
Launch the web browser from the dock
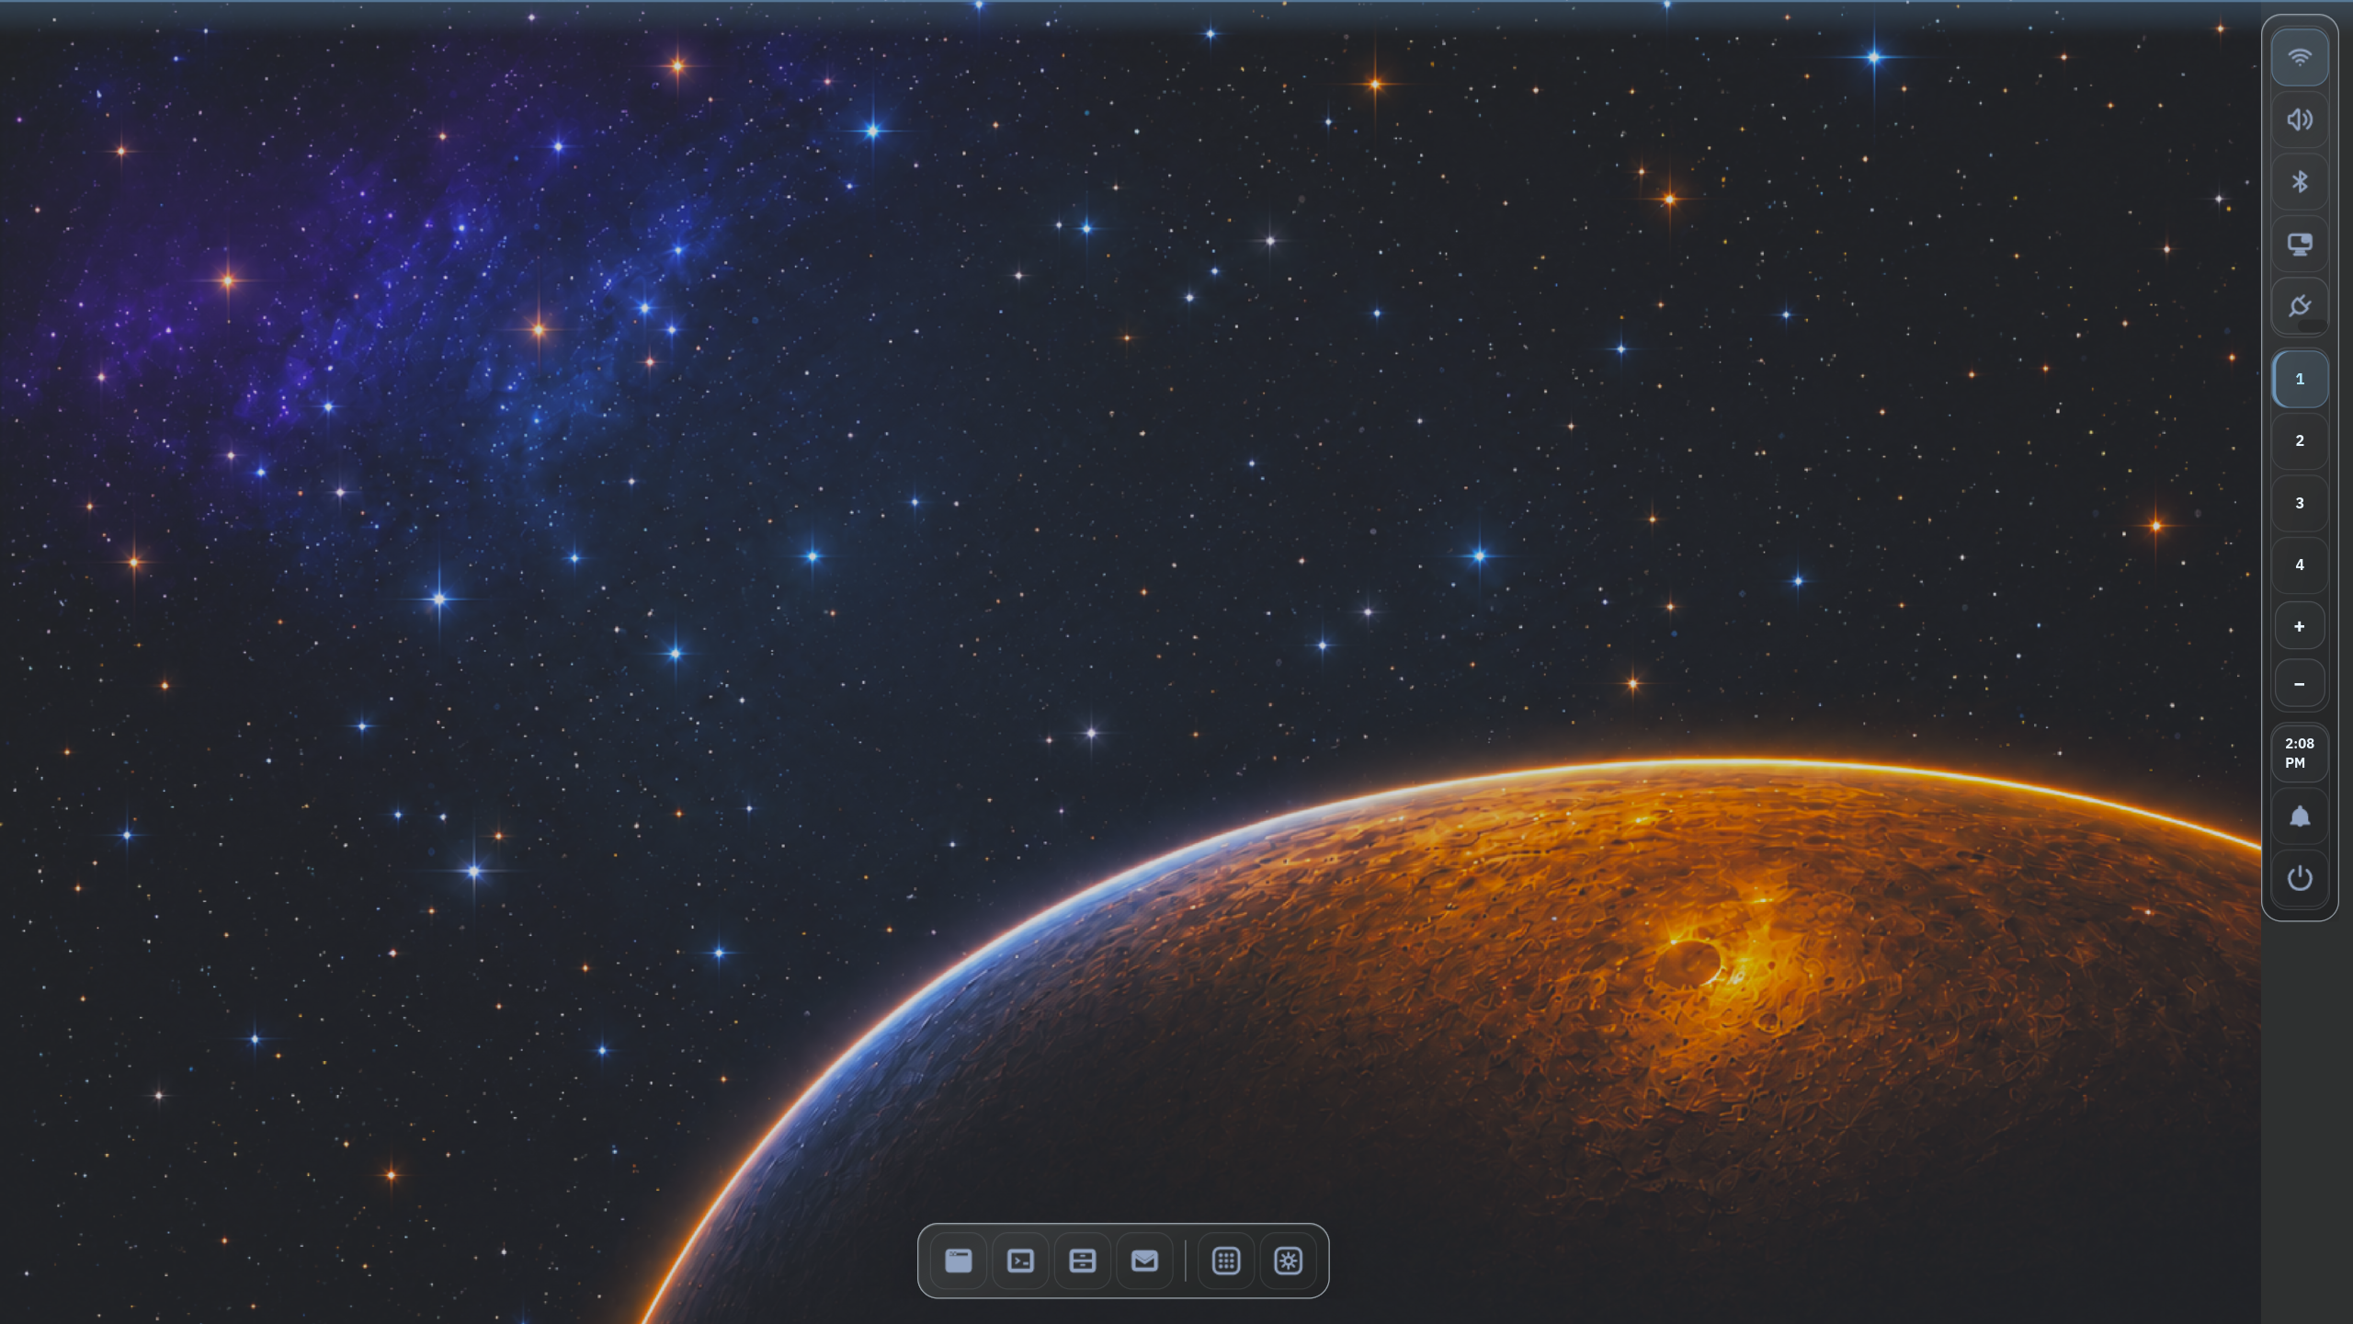click(x=959, y=1261)
